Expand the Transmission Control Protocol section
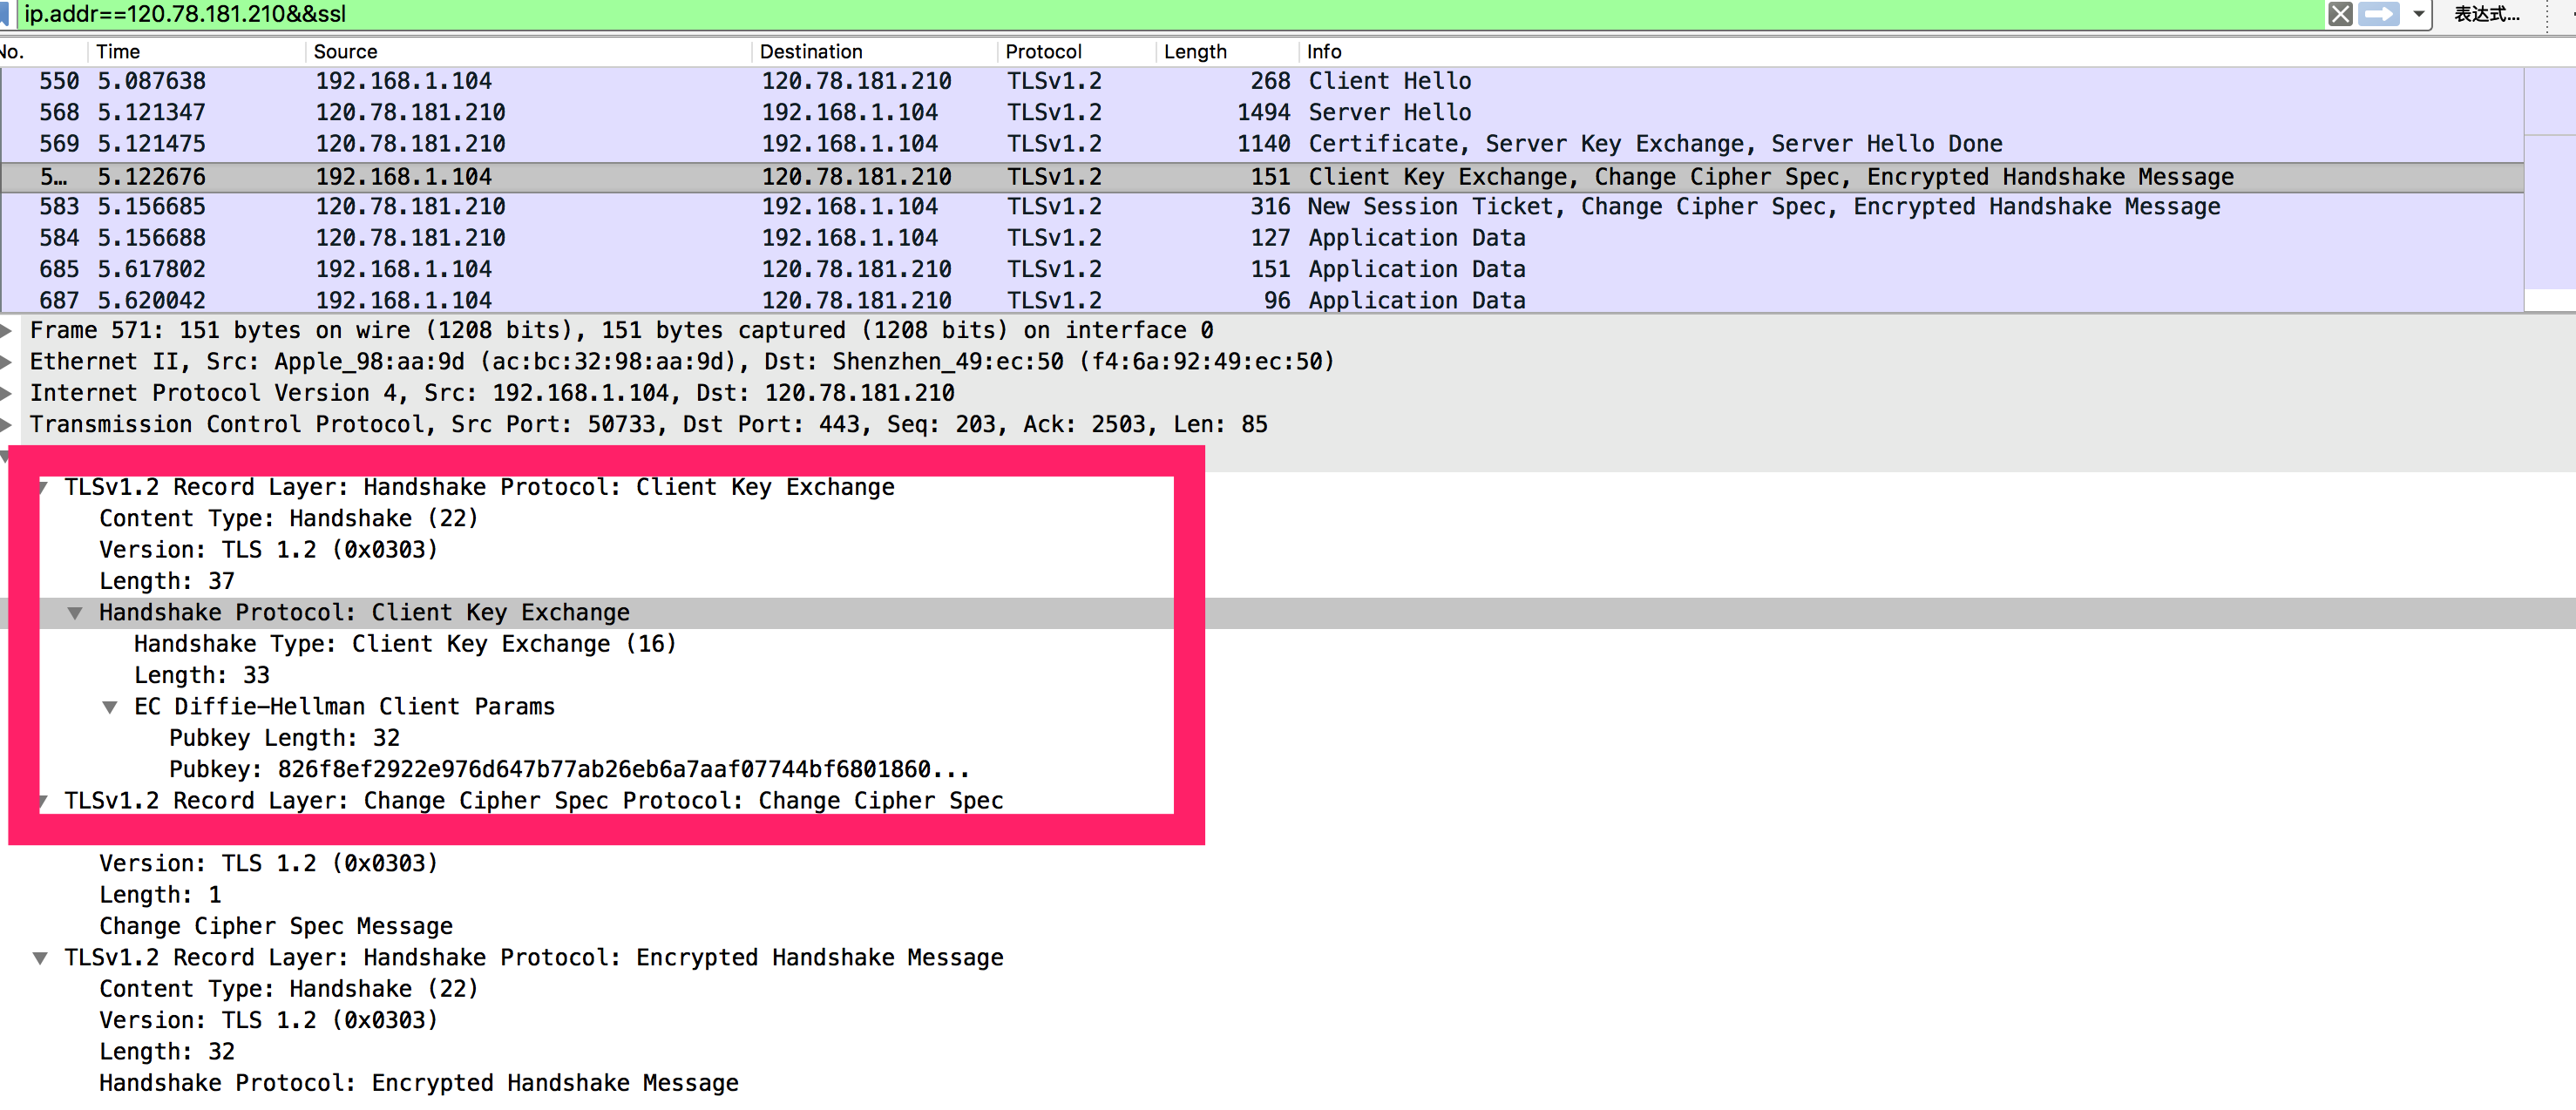 point(8,424)
